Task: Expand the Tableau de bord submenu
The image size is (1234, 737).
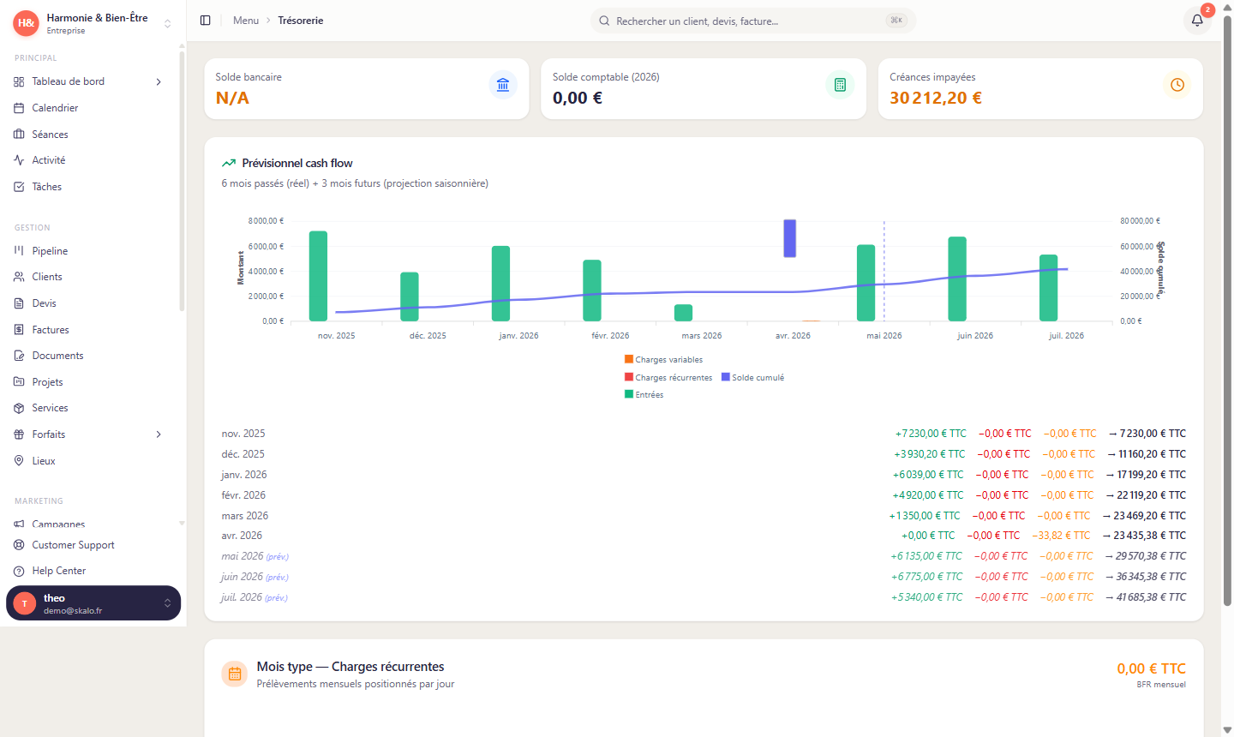Action: point(159,82)
